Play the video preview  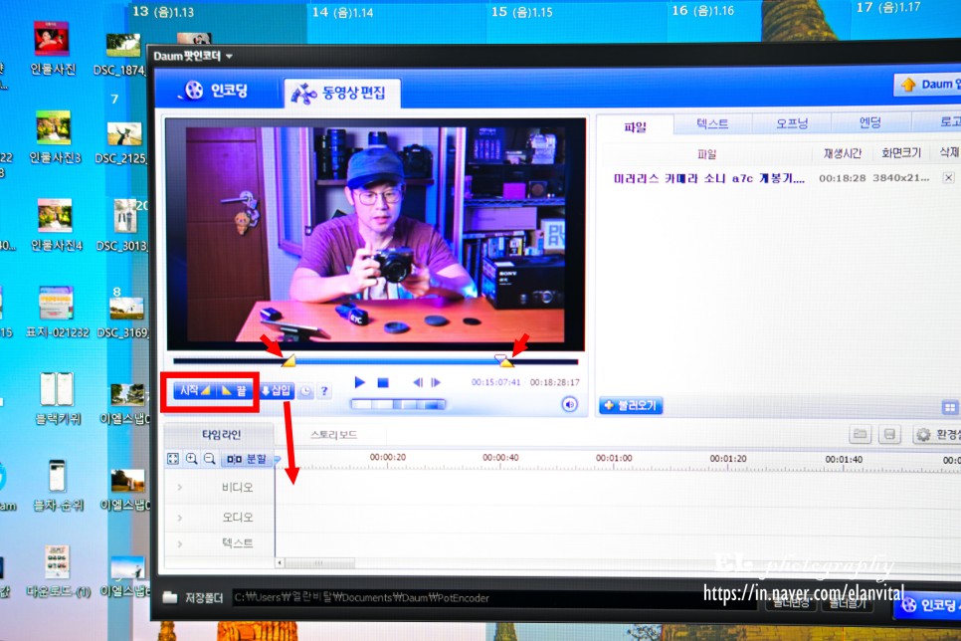[x=360, y=383]
